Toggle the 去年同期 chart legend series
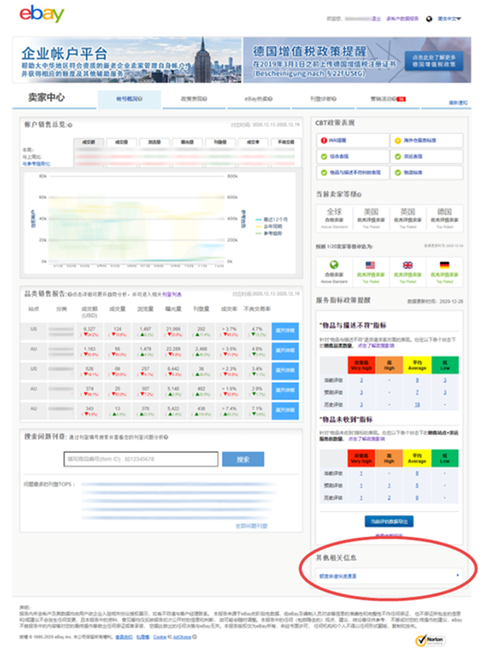Image resolution: width=483 pixels, height=662 pixels. [x=269, y=226]
